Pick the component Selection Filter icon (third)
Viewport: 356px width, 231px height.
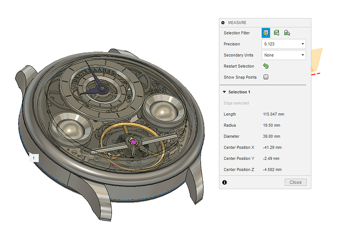[287, 33]
